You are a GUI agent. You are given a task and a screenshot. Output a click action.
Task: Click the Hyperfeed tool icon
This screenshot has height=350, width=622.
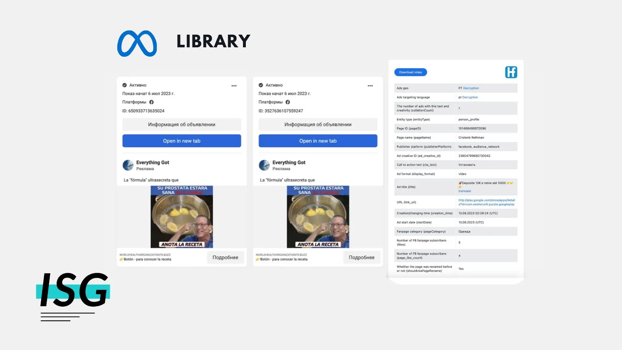[x=511, y=72]
